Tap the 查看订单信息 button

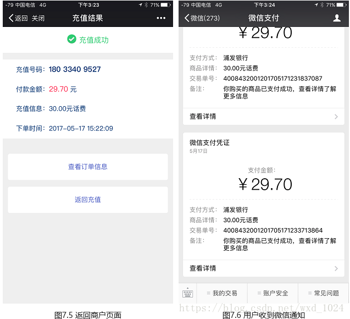click(x=88, y=167)
